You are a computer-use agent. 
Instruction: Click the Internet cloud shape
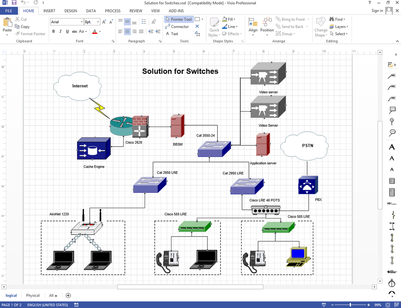point(78,86)
